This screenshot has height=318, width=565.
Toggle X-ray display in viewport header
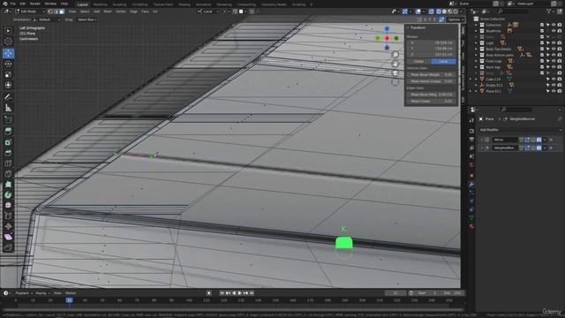(432, 11)
